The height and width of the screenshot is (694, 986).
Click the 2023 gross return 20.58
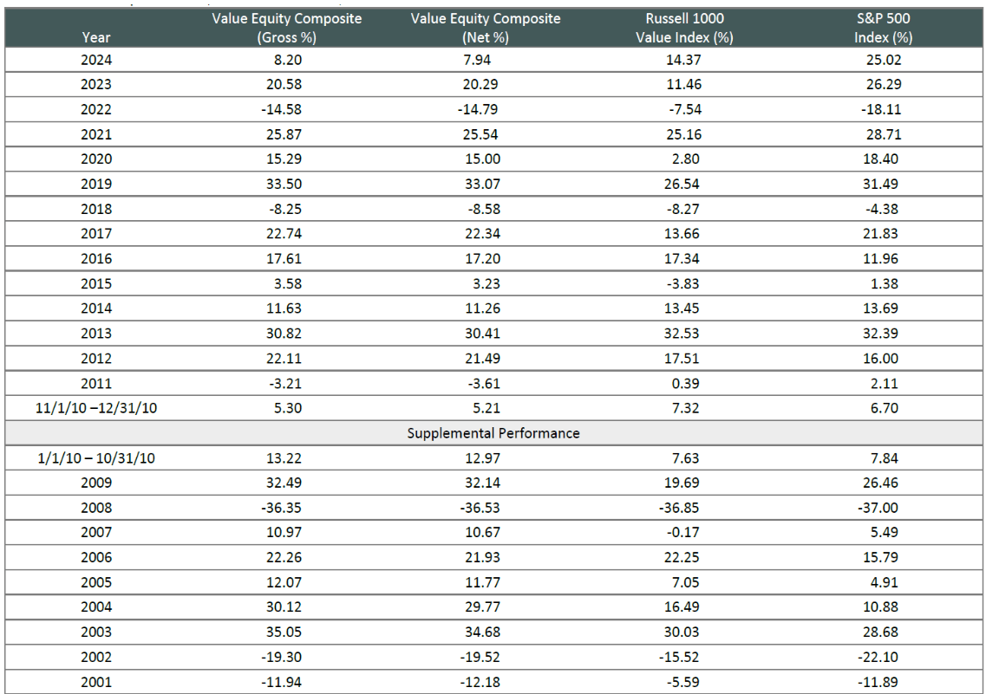[x=284, y=85]
